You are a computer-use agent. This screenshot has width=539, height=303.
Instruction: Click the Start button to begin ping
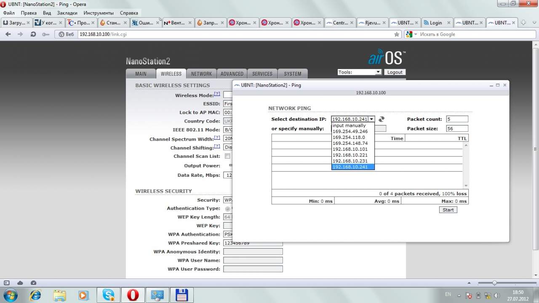click(x=448, y=210)
